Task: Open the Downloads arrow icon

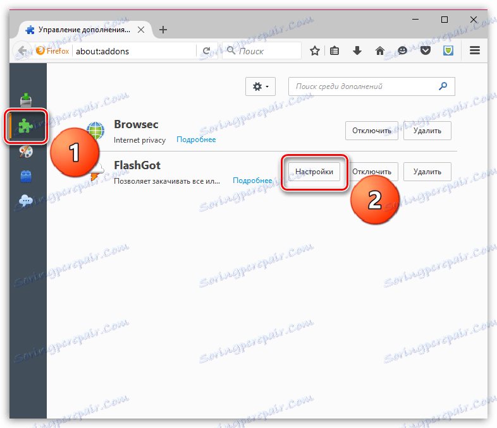Action: coord(357,51)
